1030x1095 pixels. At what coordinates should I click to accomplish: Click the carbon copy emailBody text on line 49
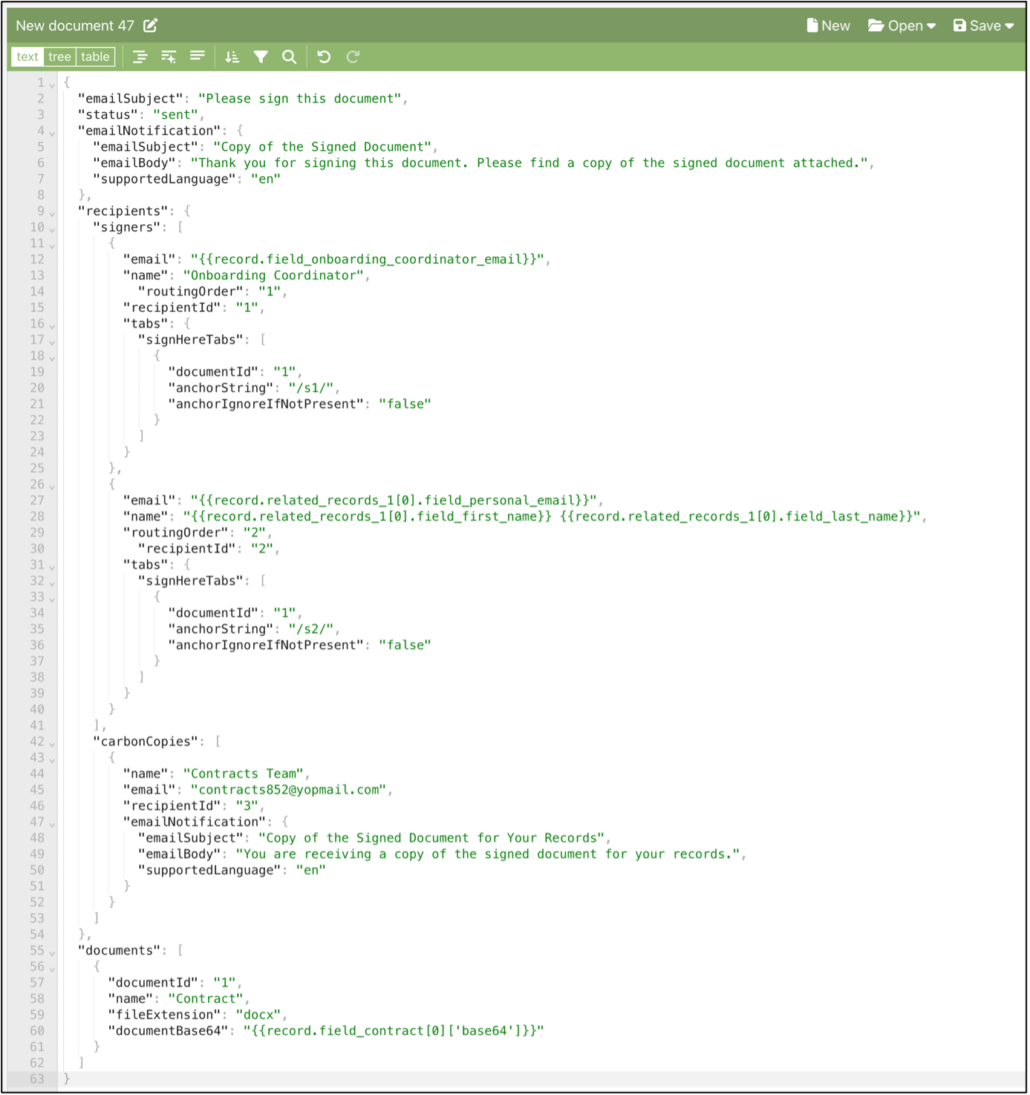pyautogui.click(x=488, y=854)
